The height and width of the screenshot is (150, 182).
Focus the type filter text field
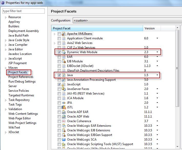(24, 11)
